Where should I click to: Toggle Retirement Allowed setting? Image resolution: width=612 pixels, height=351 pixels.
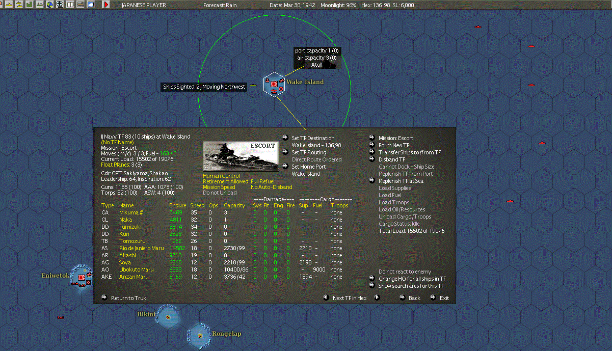(x=226, y=181)
